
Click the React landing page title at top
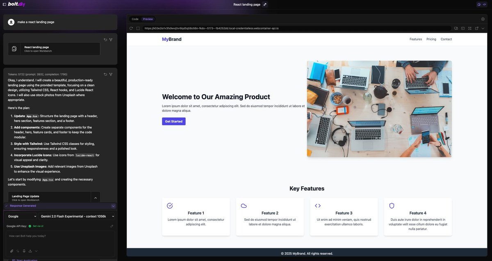click(247, 5)
